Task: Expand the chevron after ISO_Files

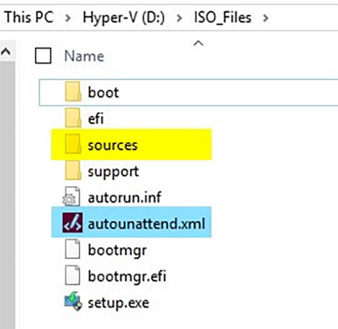Action: pos(265,18)
